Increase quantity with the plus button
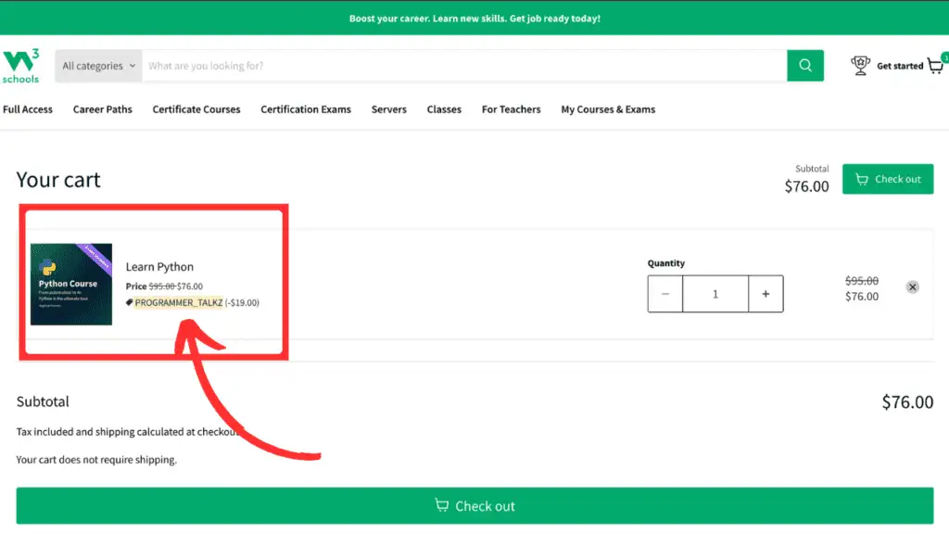Screen dimensions: 949x534 pos(766,294)
